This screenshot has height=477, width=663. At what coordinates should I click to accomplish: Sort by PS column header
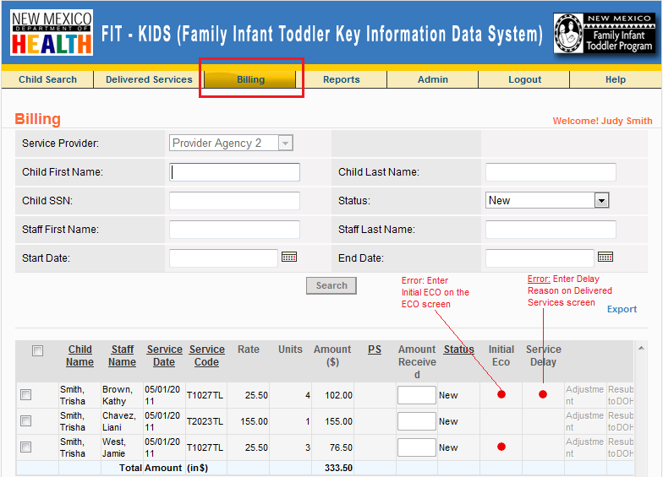[375, 350]
